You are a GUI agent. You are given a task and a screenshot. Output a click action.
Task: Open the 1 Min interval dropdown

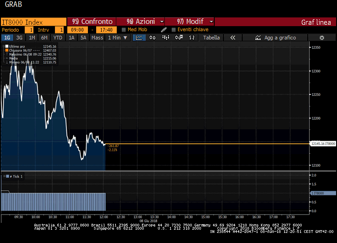(x=118, y=38)
